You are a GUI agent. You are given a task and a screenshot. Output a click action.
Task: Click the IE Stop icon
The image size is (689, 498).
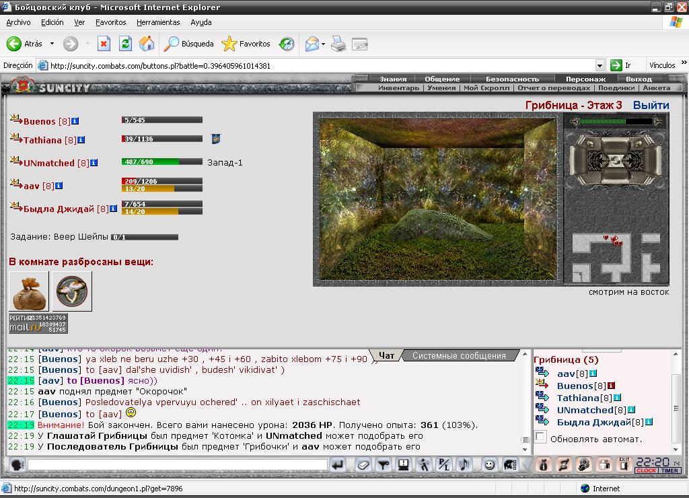coord(104,44)
